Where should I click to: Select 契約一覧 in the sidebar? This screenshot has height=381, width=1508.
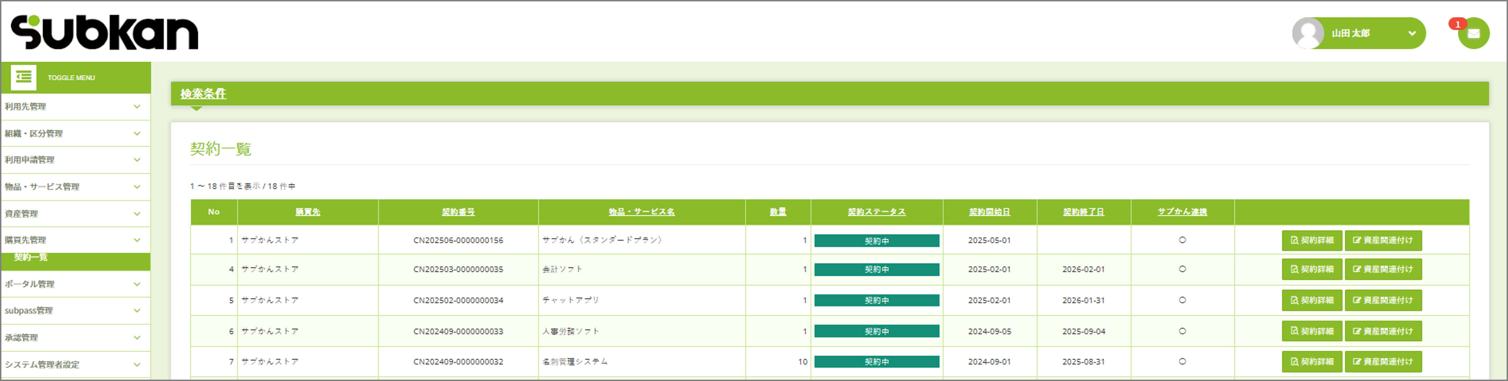[31, 258]
